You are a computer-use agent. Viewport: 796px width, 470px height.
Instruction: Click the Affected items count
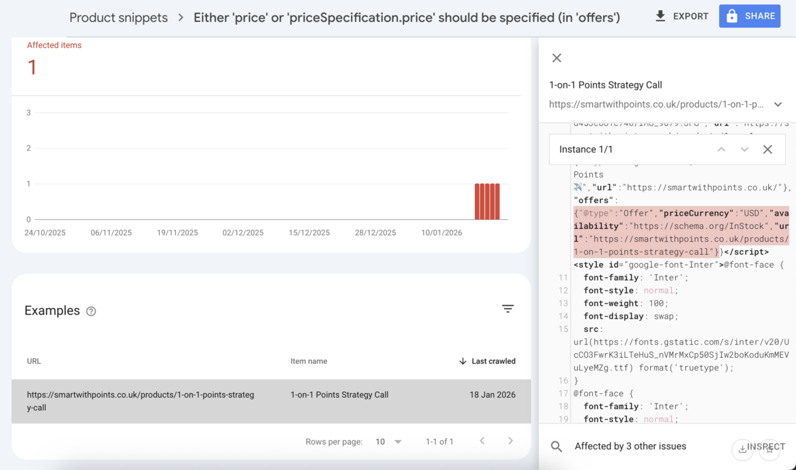pos(32,67)
